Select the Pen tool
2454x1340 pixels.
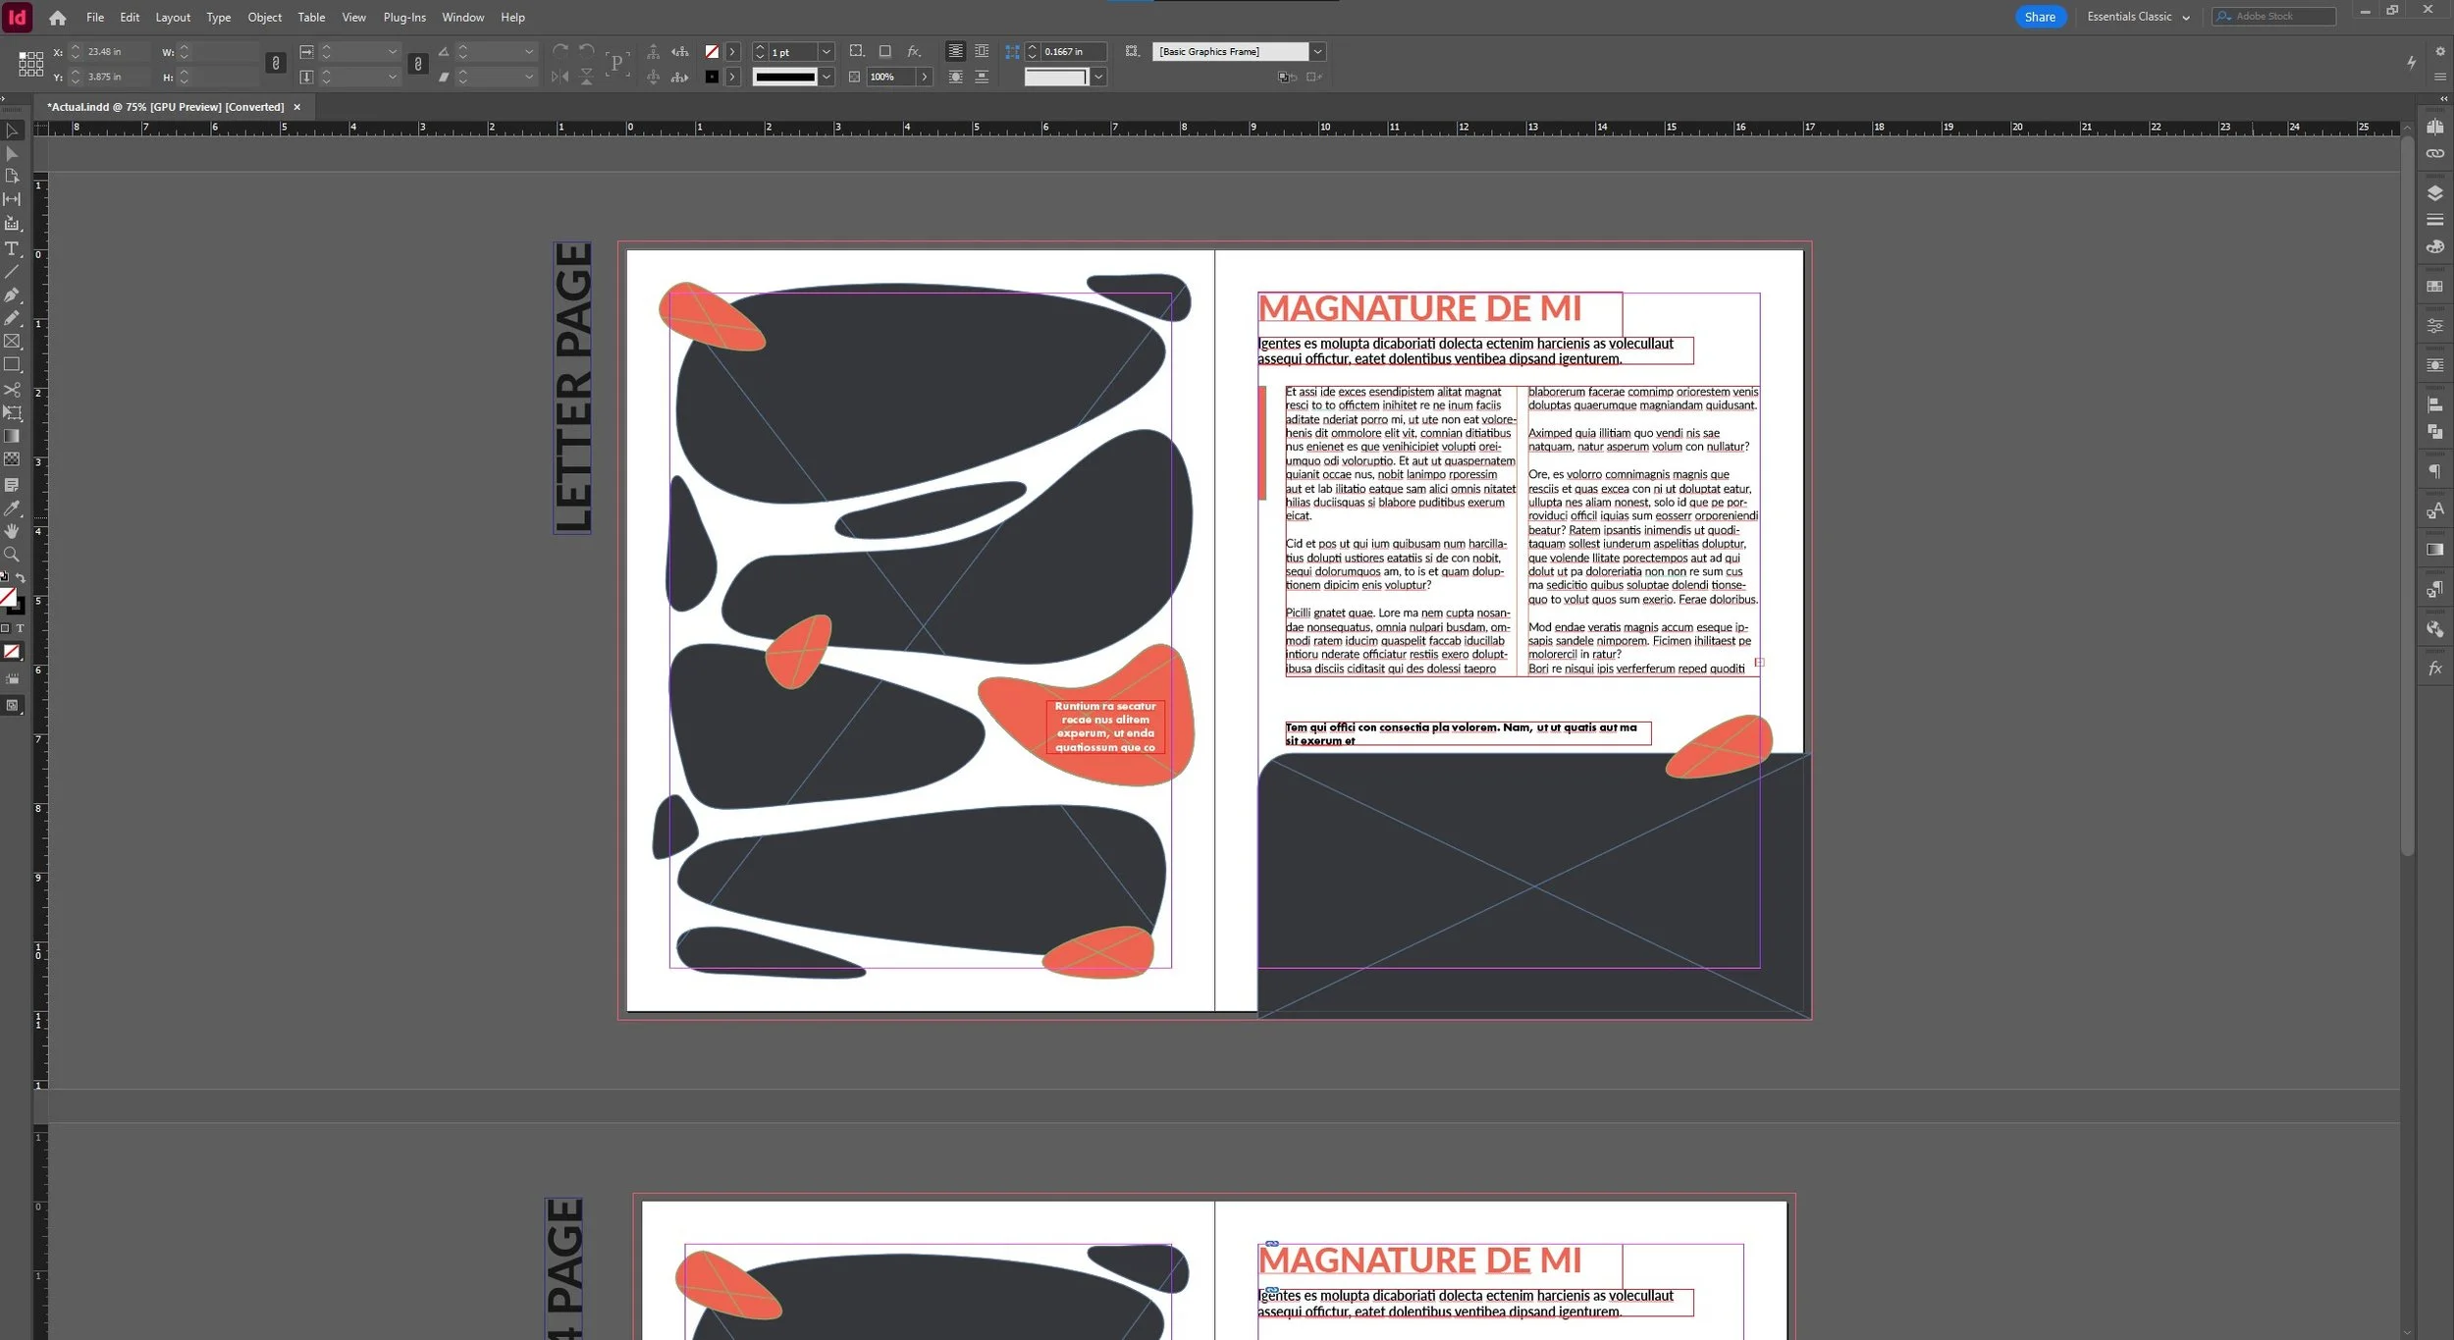click(x=12, y=295)
